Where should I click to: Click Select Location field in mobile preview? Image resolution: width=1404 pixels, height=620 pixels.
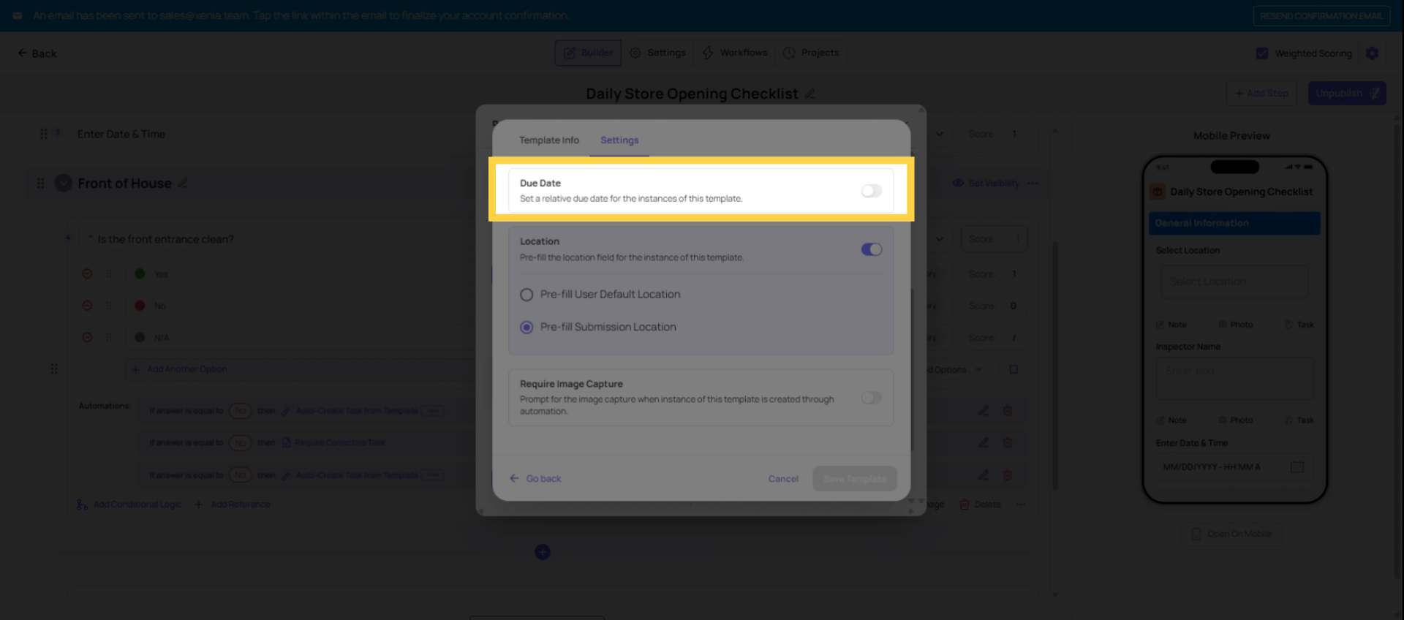[1234, 281]
